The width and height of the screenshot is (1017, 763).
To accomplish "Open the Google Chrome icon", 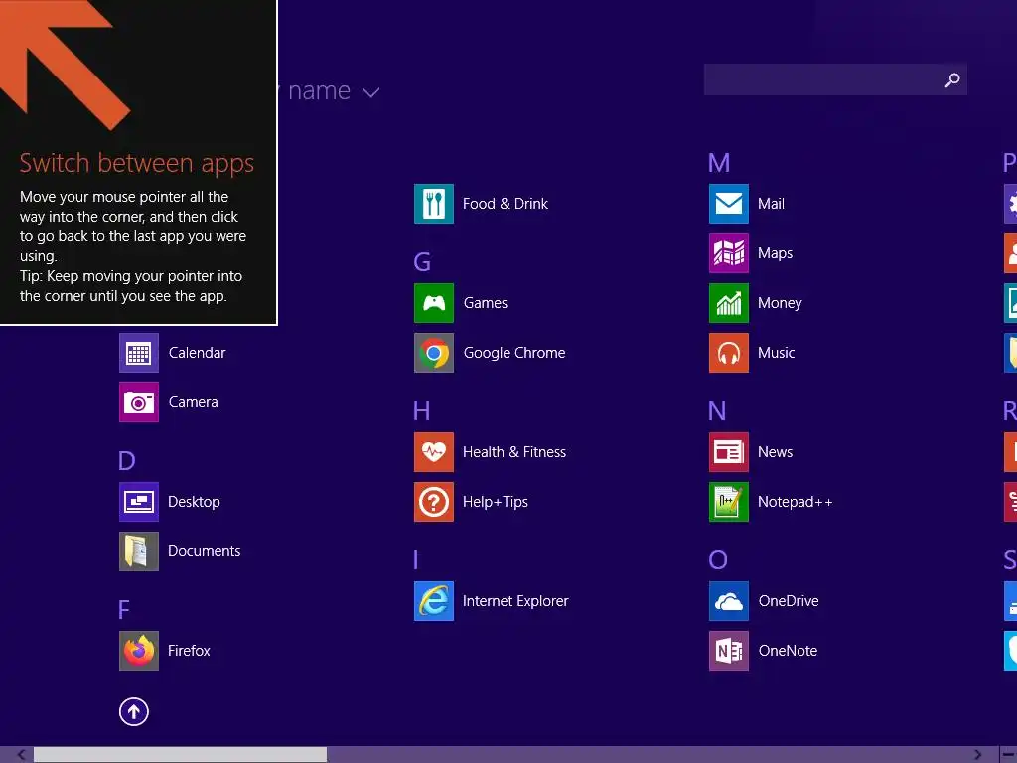I will point(434,353).
